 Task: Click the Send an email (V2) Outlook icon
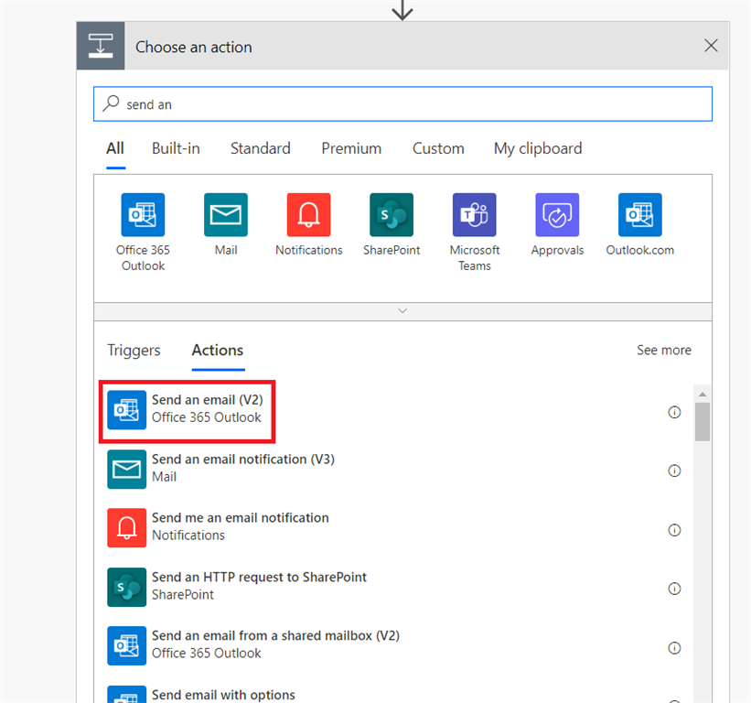click(126, 410)
